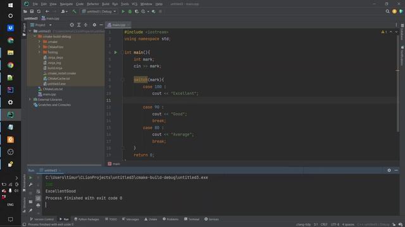Hide the Project panel with the minus icon
This screenshot has width=405, height=227.
101,25
